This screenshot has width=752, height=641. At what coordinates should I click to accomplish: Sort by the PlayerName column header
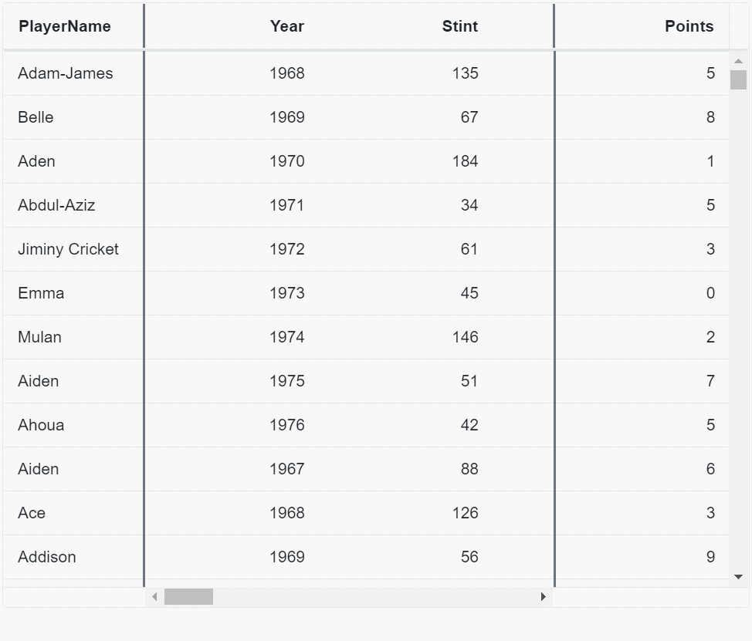(65, 26)
